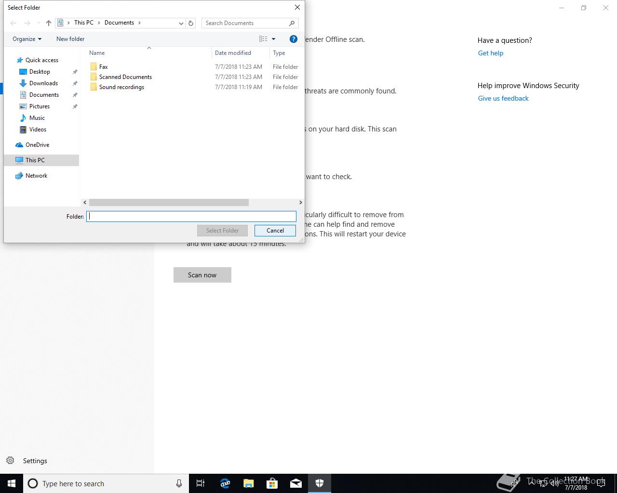Screen dimensions: 617x493
Task: Go up one folder level
Action: (49, 23)
